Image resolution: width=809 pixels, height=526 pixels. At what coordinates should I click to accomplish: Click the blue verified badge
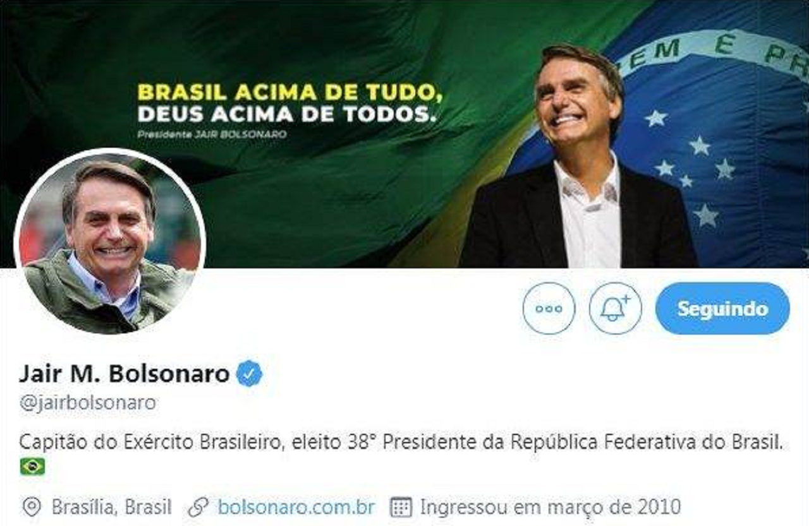[249, 374]
